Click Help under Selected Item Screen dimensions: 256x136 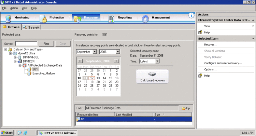tap(207, 76)
